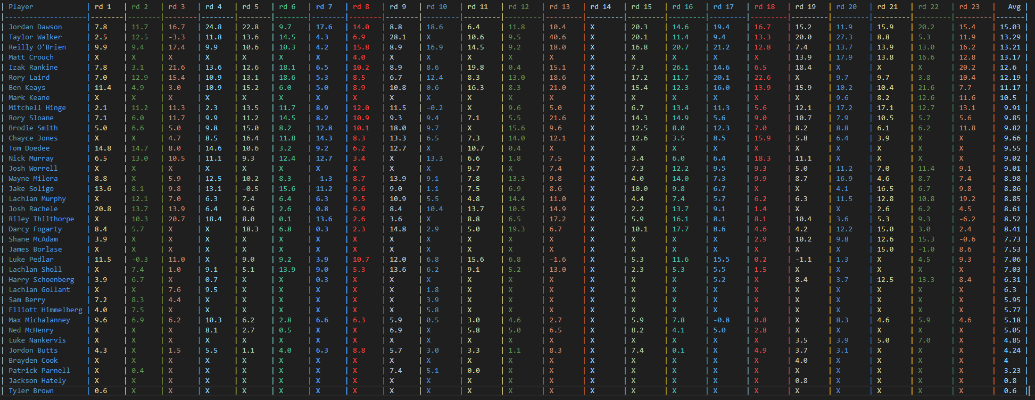Click player name Mark Keane
This screenshot has width=1035, height=400.
point(29,98)
